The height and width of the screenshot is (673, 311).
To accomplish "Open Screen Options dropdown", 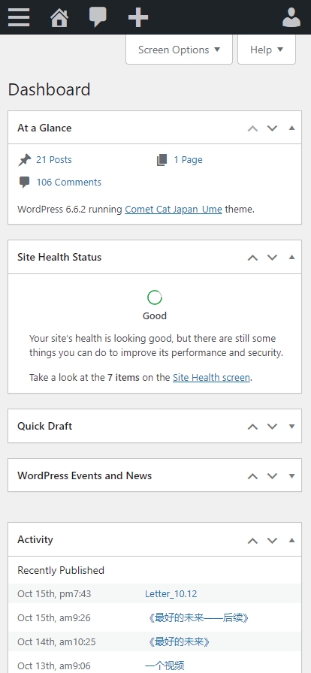I will (179, 50).
